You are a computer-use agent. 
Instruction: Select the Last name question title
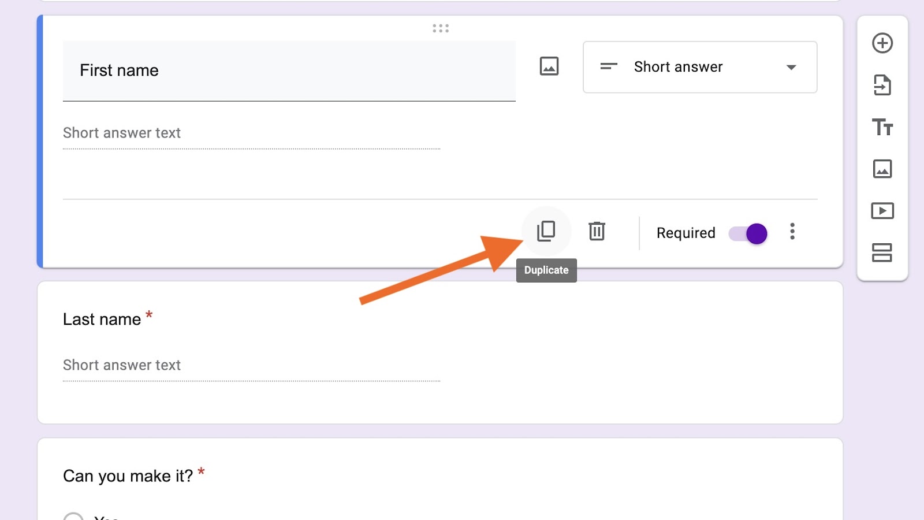[102, 320]
